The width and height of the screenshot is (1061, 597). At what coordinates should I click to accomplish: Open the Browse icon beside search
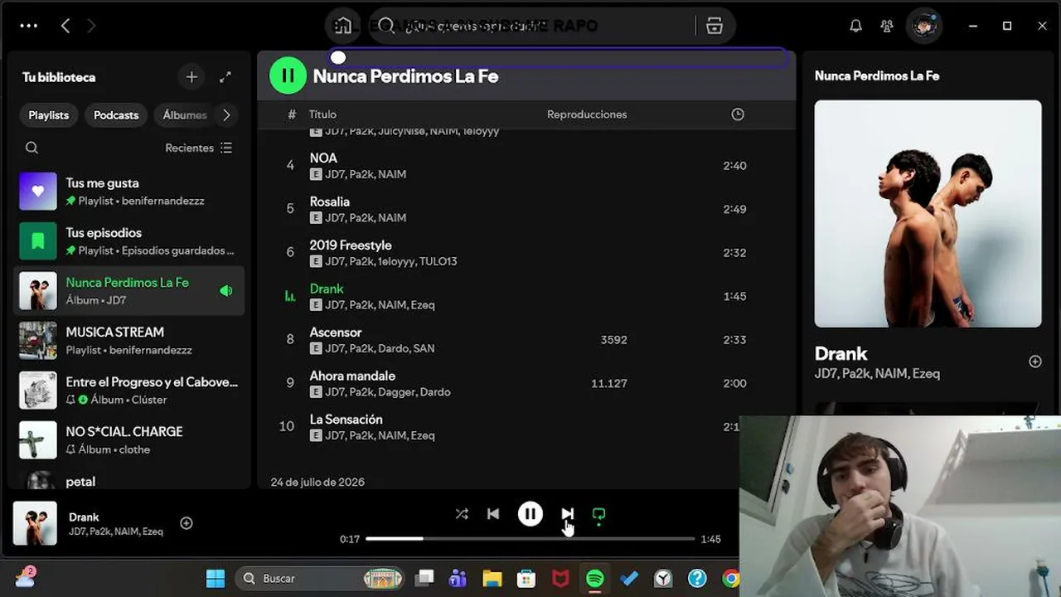click(x=715, y=26)
